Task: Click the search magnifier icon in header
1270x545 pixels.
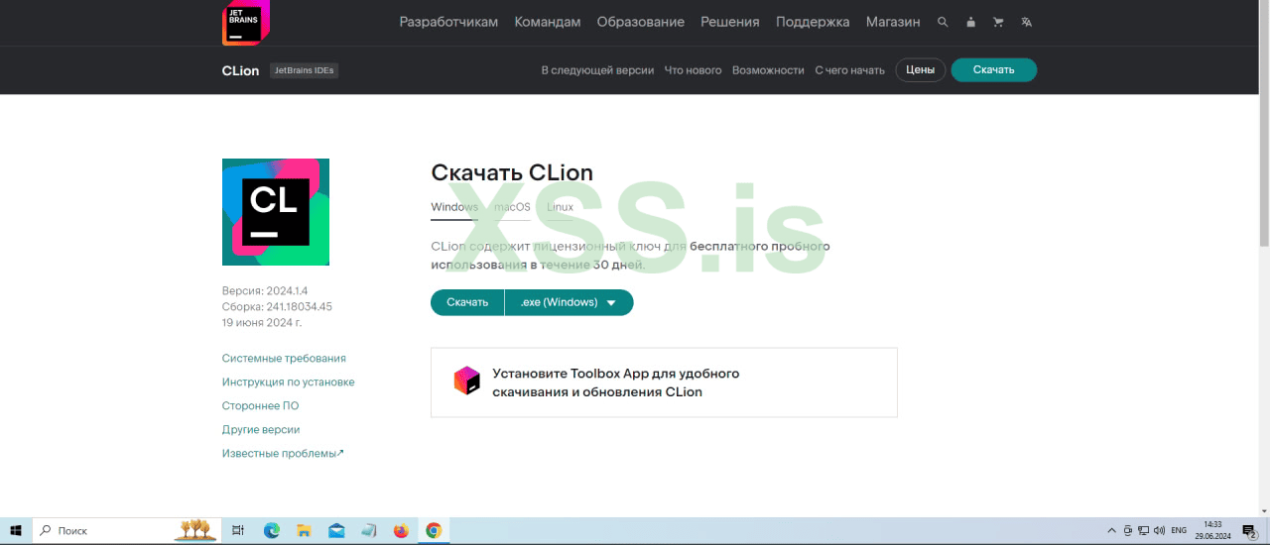Action: tap(943, 22)
